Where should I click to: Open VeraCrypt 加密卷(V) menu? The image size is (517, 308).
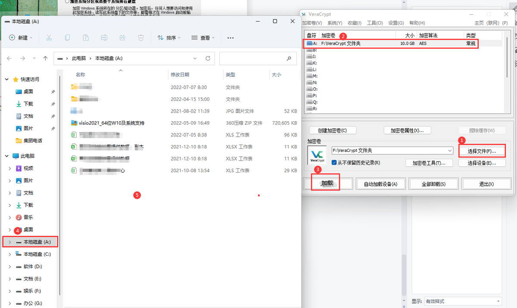[x=312, y=23]
